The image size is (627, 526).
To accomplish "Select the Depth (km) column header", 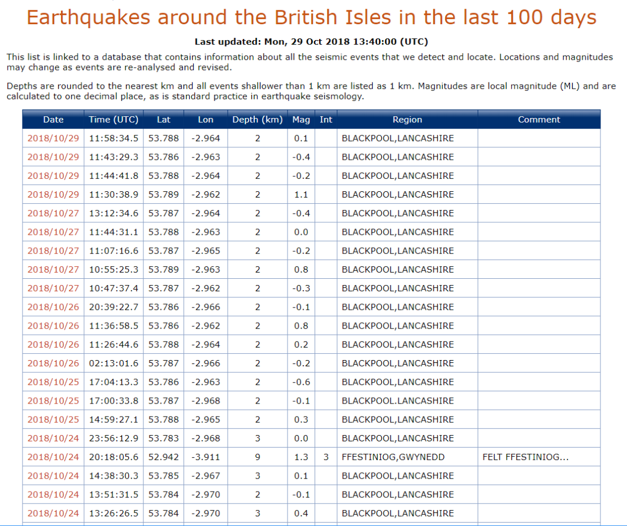I will 257,120.
